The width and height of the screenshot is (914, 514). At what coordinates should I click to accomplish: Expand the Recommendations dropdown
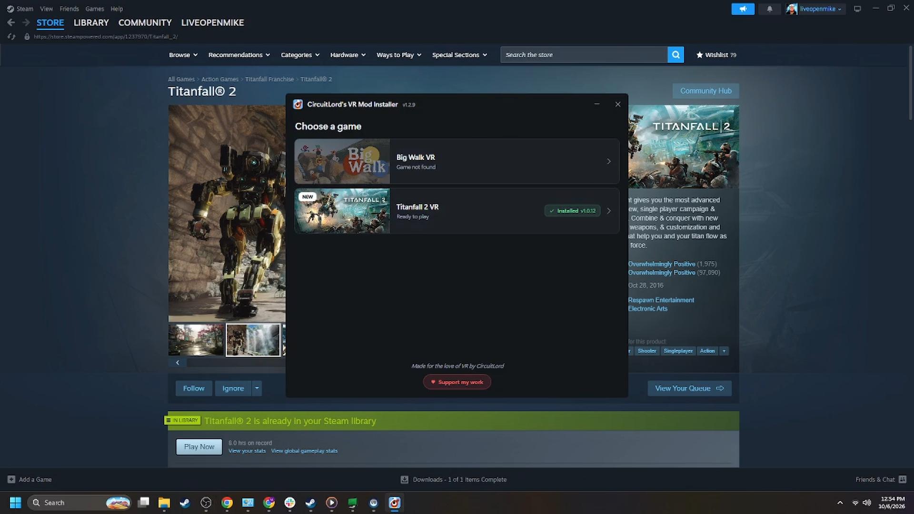239,55
